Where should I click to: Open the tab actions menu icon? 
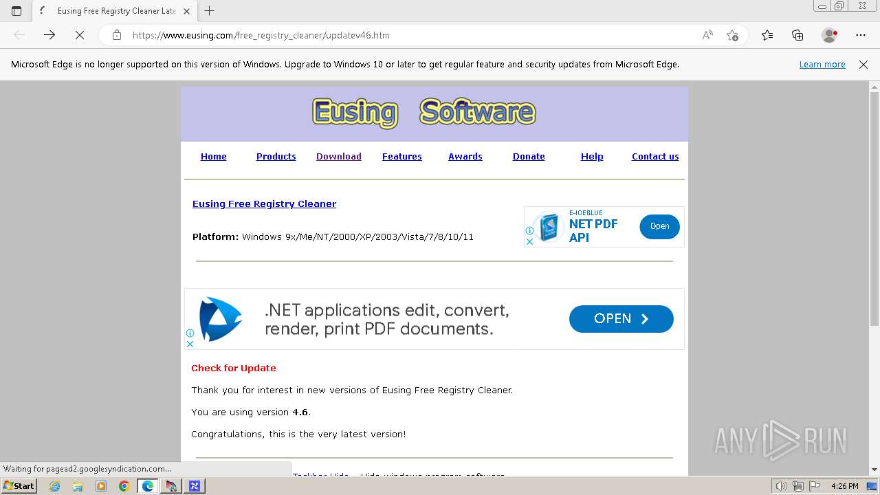pos(16,11)
